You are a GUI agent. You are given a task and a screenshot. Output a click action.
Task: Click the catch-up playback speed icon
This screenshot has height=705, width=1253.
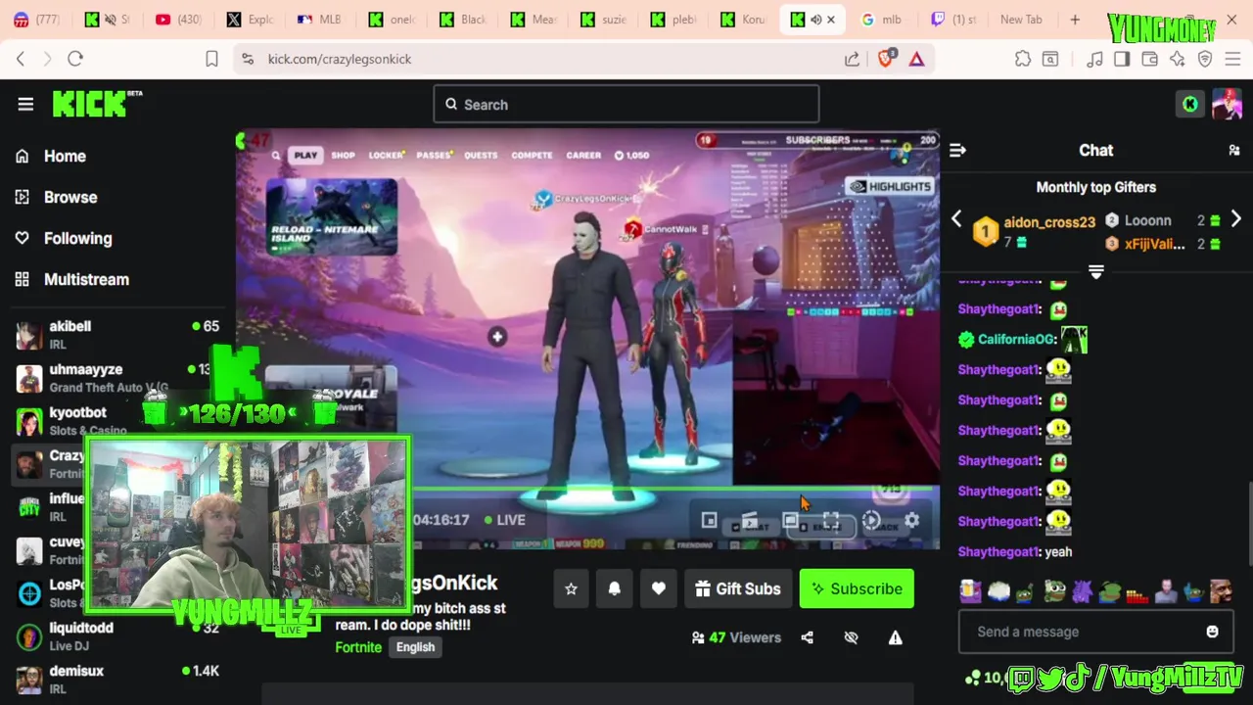click(x=871, y=520)
